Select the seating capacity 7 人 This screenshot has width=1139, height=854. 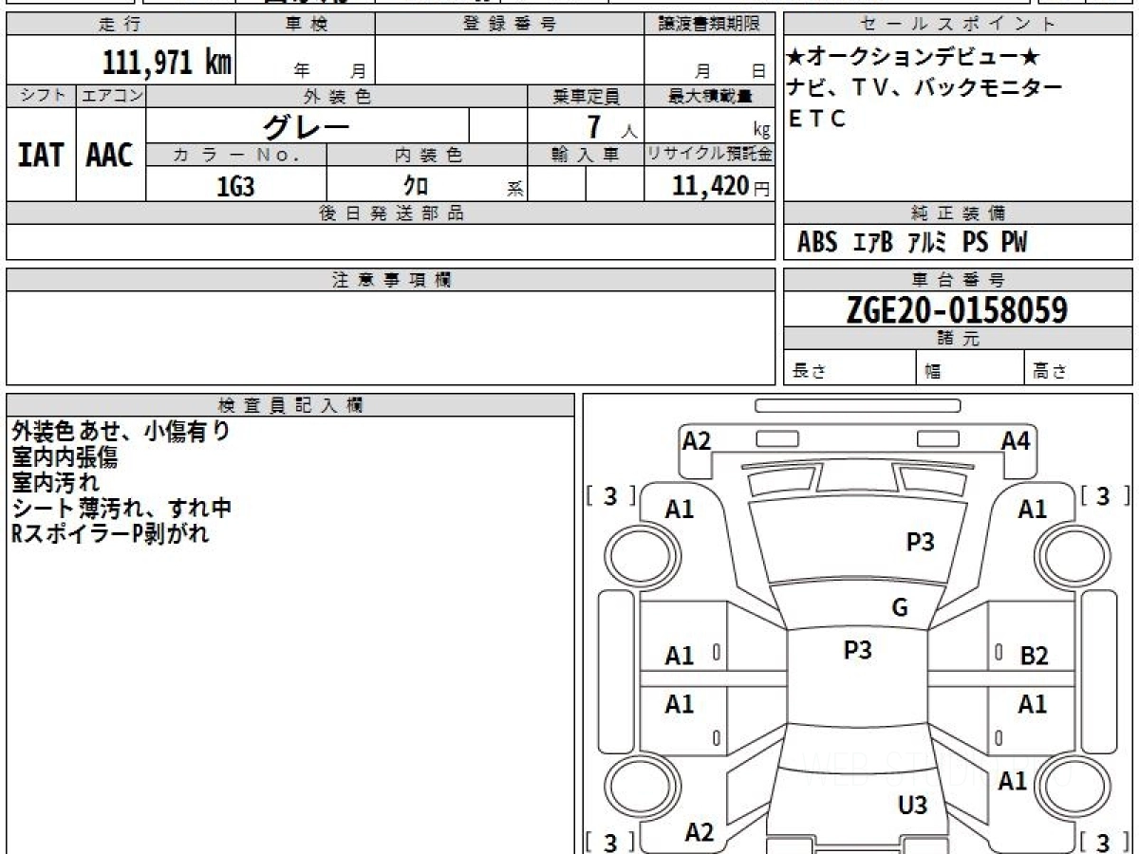pos(611,126)
